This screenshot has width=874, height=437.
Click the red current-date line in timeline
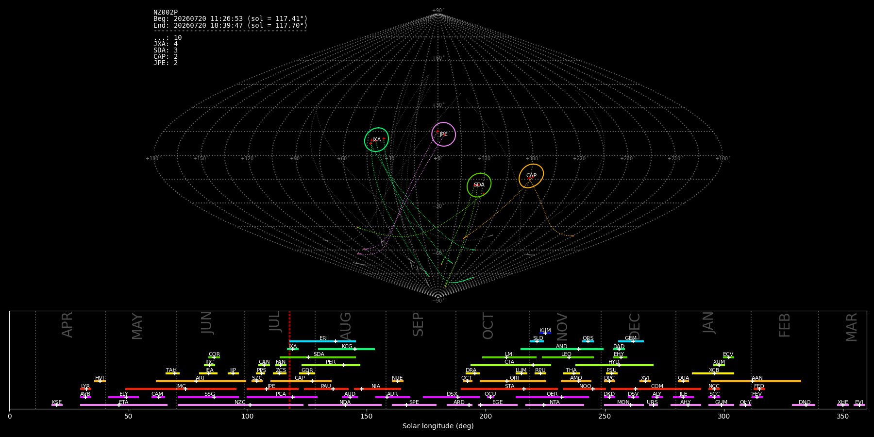tap(289, 360)
